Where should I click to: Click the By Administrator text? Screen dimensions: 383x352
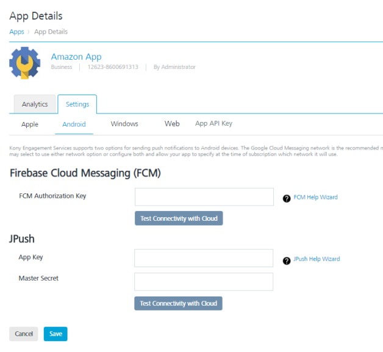[174, 67]
